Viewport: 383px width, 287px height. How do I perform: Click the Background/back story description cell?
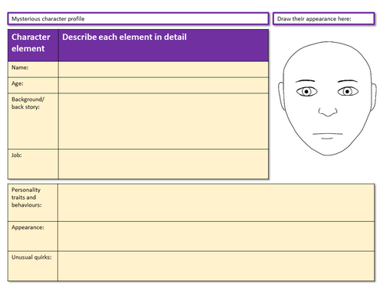coord(163,122)
